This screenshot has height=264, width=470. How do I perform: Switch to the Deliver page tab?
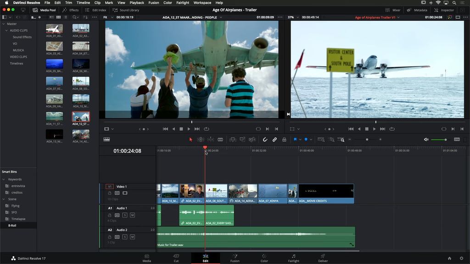pyautogui.click(x=323, y=258)
